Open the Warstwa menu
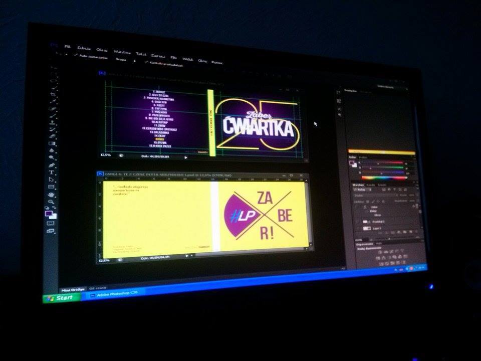The width and height of the screenshot is (481, 361). point(122,52)
